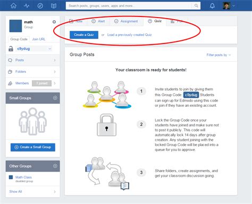Add a small group with plus icon
252x204 pixels.
pyautogui.click(x=55, y=98)
